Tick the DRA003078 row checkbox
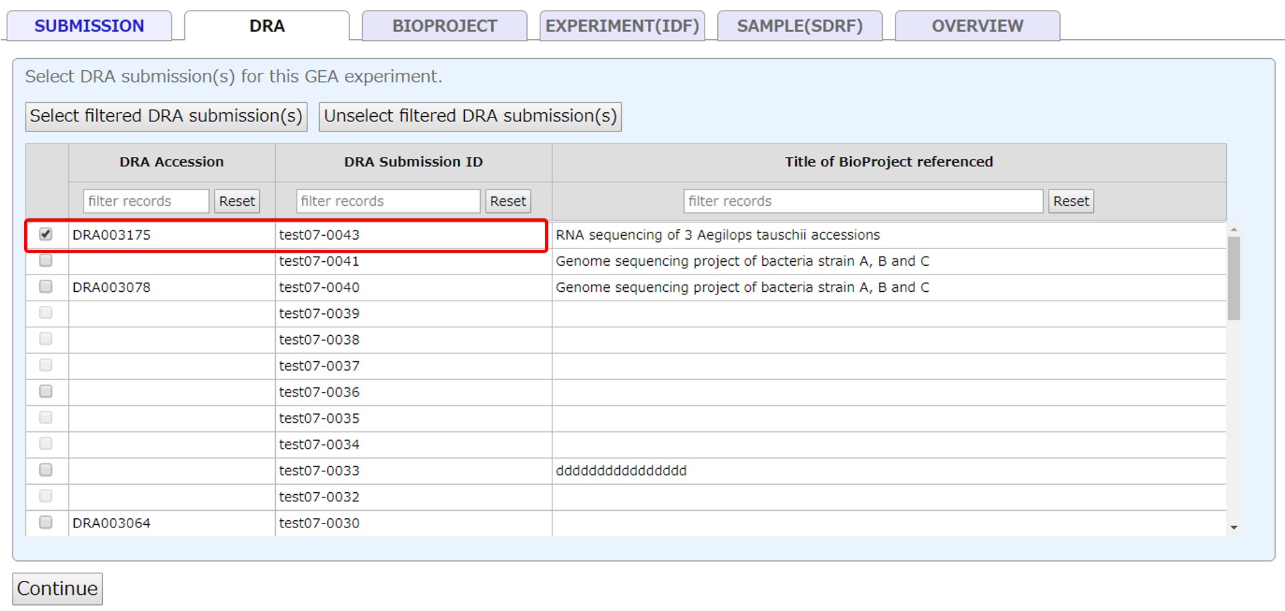This screenshot has height=611, width=1285. (45, 286)
